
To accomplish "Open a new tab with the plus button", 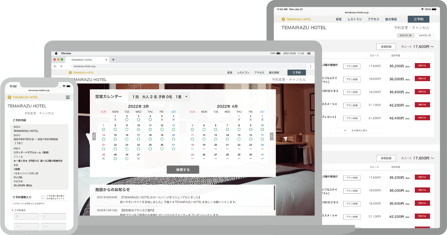I will pyautogui.click(x=113, y=60).
